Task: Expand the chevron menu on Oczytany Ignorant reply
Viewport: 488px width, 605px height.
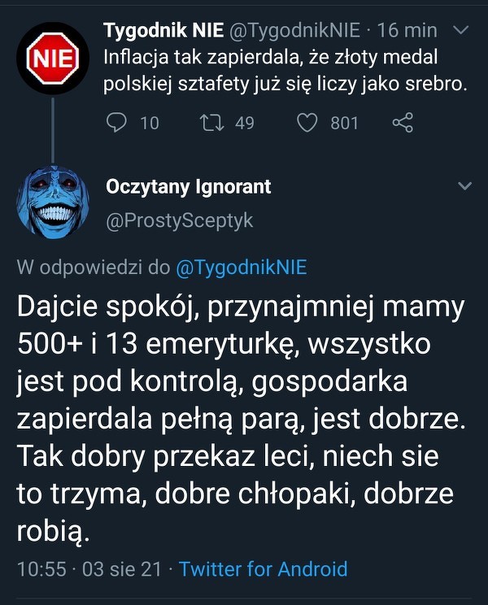Action: point(464,187)
